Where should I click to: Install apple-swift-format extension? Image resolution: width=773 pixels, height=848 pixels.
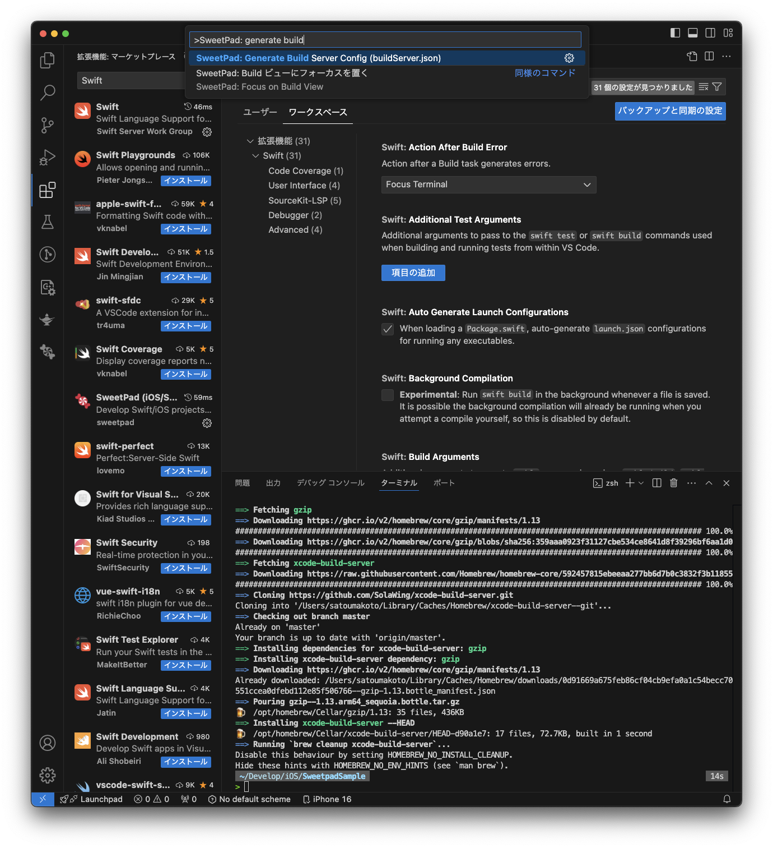tap(186, 229)
